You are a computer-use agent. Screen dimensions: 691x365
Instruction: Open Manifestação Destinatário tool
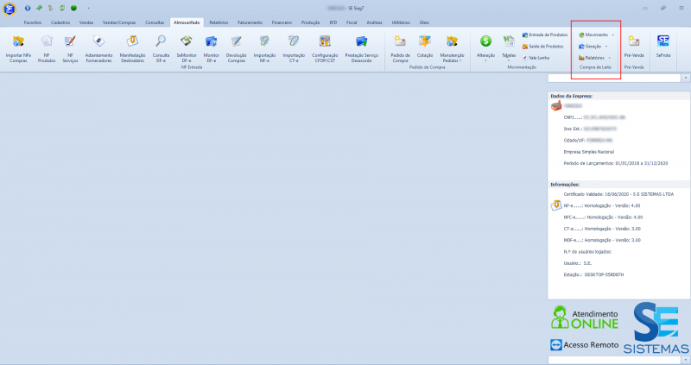tap(132, 45)
